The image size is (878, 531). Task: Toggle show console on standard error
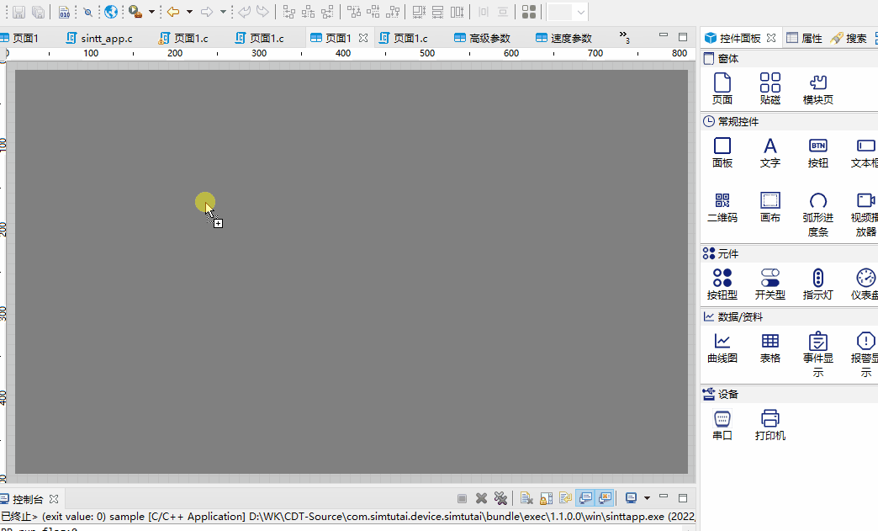point(606,498)
